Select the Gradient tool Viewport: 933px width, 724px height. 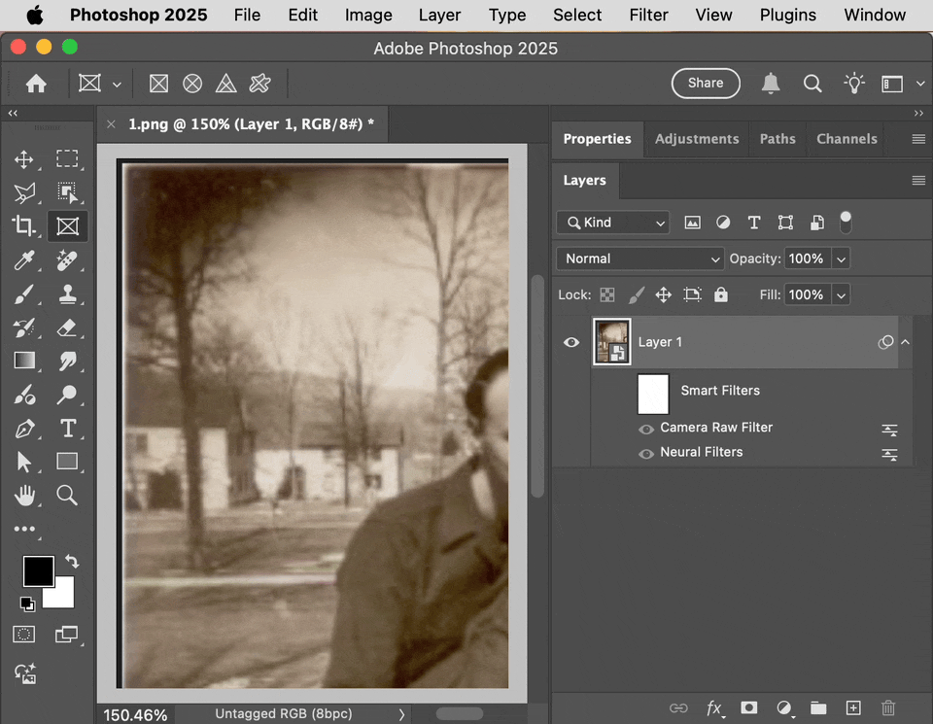pyautogui.click(x=23, y=361)
